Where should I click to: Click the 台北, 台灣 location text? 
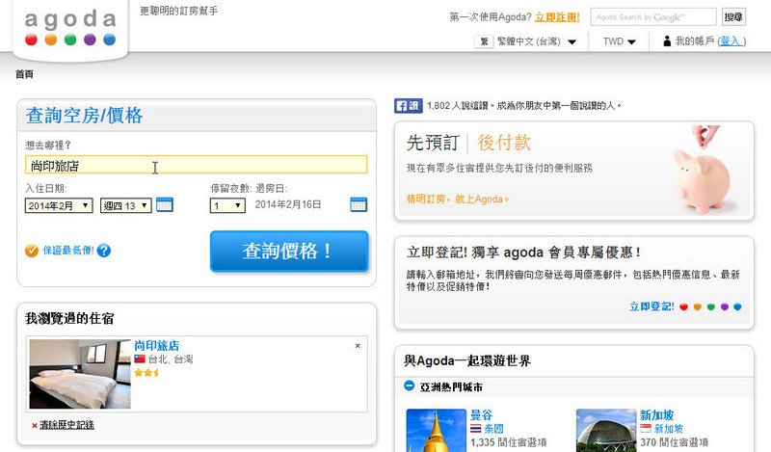(x=171, y=359)
